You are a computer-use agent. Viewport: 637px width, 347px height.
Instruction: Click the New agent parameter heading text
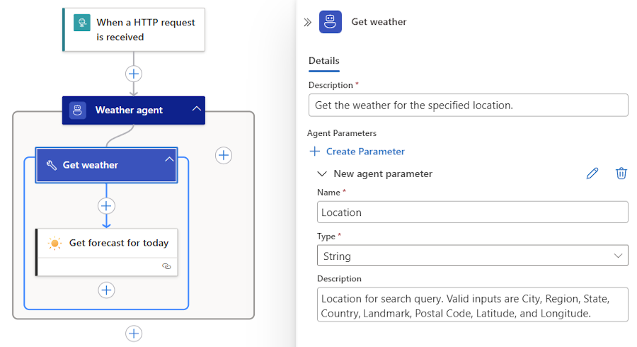[x=383, y=174]
